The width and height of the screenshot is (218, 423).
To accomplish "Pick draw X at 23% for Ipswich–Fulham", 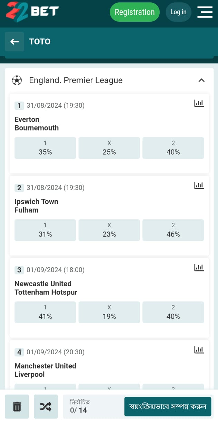I will tap(109, 230).
